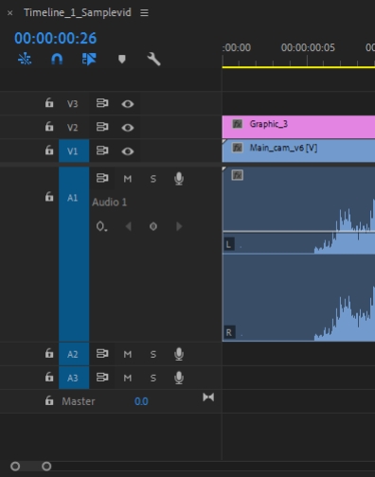Toggle insert sequences as nests option
Image resolution: width=375 pixels, height=477 pixels.
click(x=25, y=59)
